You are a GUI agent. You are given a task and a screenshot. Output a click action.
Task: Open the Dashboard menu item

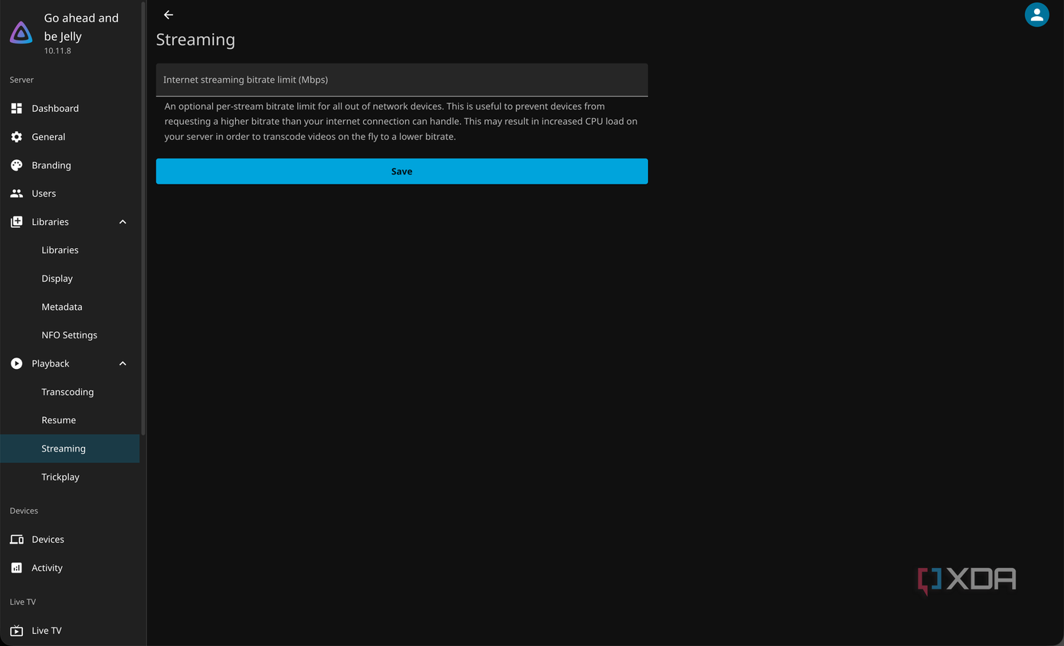70,108
